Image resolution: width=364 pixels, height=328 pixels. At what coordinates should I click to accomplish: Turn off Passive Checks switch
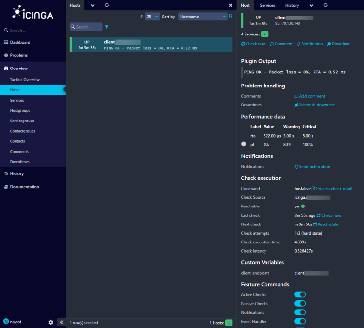(x=300, y=303)
